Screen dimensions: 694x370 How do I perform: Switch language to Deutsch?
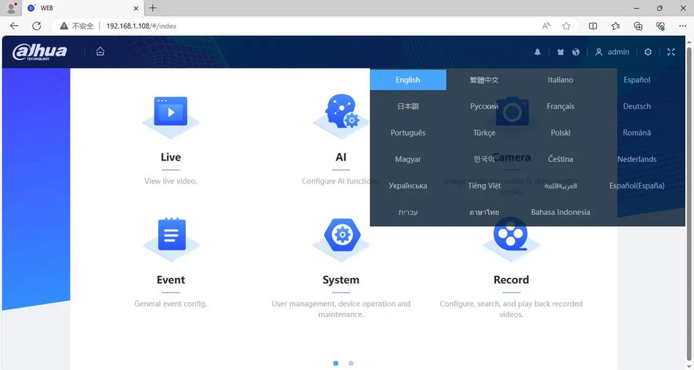pyautogui.click(x=636, y=106)
